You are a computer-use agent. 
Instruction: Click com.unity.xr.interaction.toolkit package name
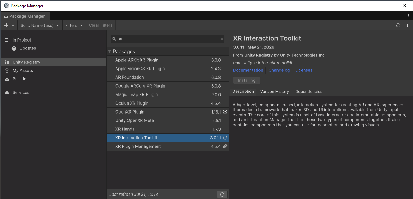tap(263, 63)
